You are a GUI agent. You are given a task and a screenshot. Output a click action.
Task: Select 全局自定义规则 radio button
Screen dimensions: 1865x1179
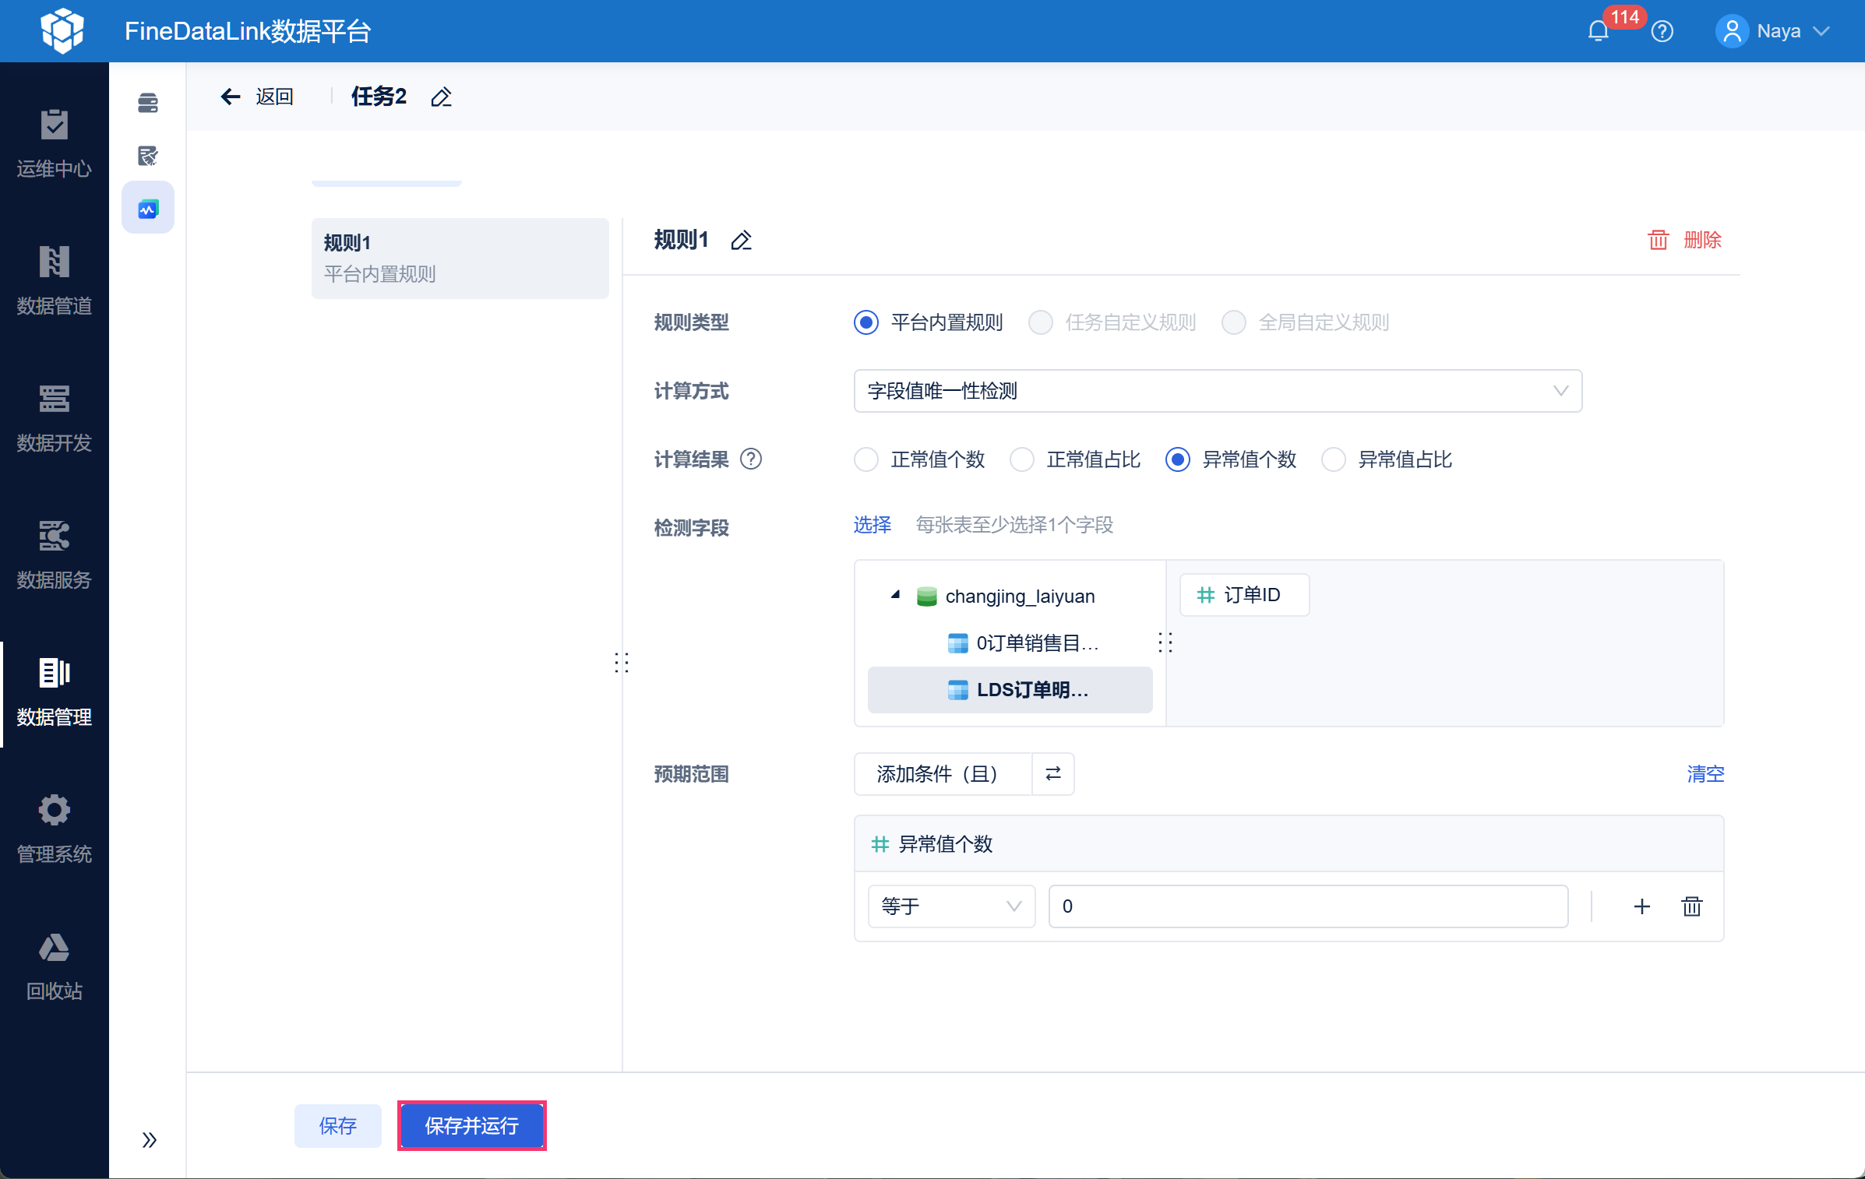(x=1233, y=322)
